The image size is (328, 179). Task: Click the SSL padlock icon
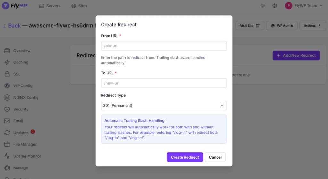click(x=7, y=74)
